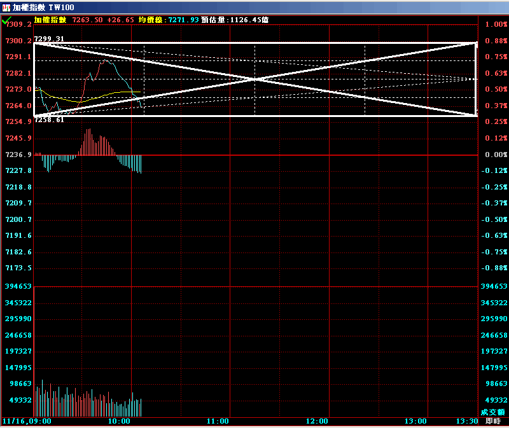
Task: Click the rectangle's top-right corner handle
Action: coord(477,43)
